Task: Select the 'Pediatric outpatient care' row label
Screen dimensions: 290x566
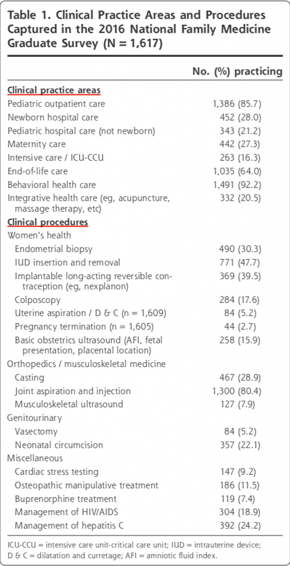Action: click(56, 104)
